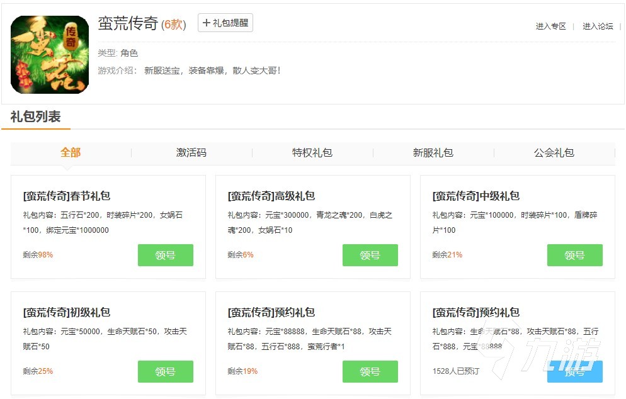Open the 进入论坛 link
Image resolution: width=626 pixels, height=399 pixels.
[597, 26]
